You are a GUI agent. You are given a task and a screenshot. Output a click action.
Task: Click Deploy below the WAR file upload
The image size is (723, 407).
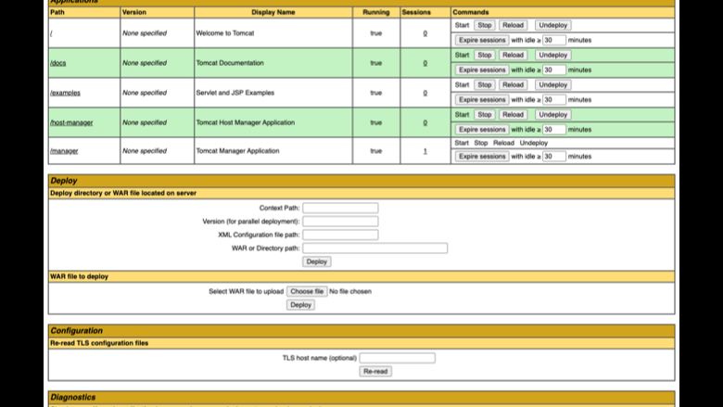click(300, 305)
